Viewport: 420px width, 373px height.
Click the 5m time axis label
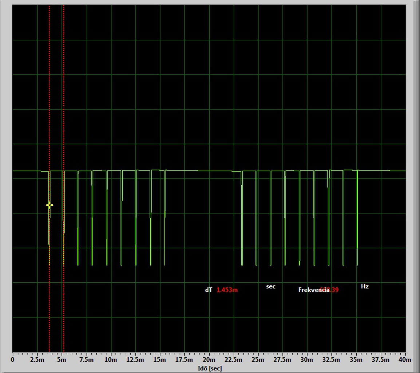tap(62, 360)
